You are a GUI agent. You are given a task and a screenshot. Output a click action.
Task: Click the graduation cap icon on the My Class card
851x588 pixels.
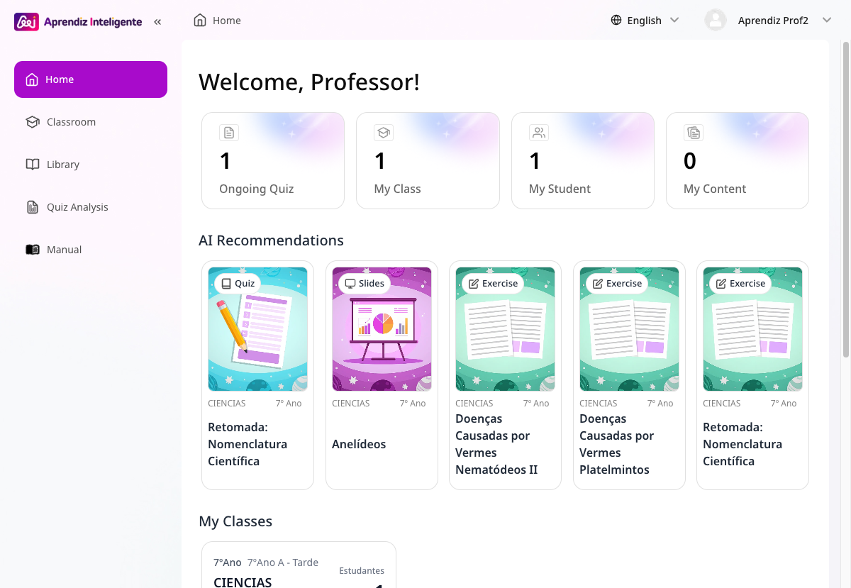point(384,133)
